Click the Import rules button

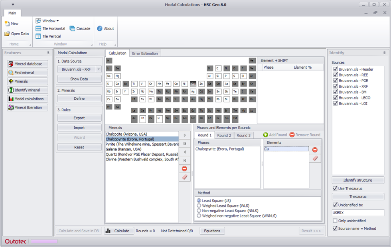click(79, 128)
